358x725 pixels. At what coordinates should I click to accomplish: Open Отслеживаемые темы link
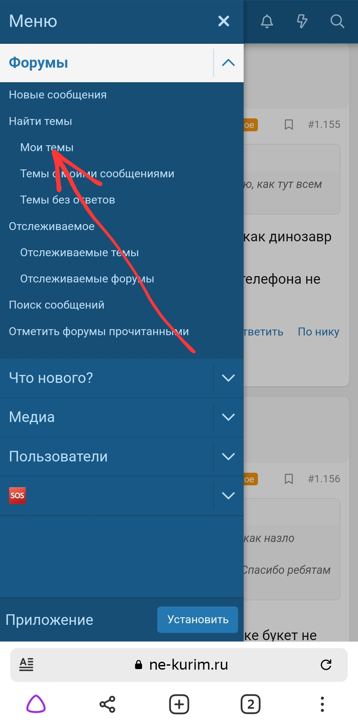[x=80, y=252]
